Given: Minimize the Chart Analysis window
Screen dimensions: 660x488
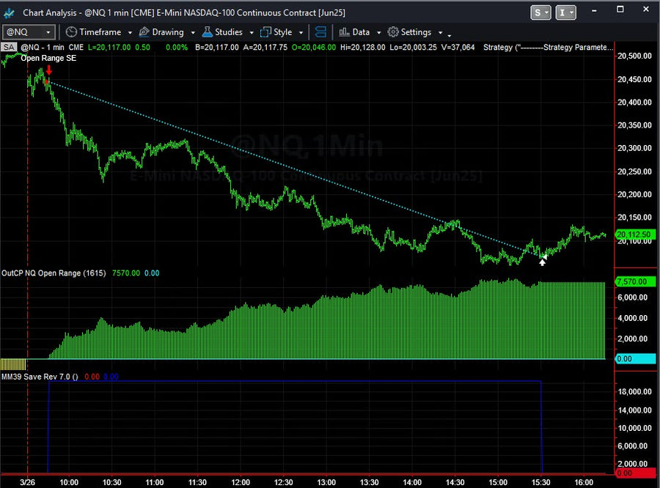Looking at the screenshot, I should [x=594, y=10].
